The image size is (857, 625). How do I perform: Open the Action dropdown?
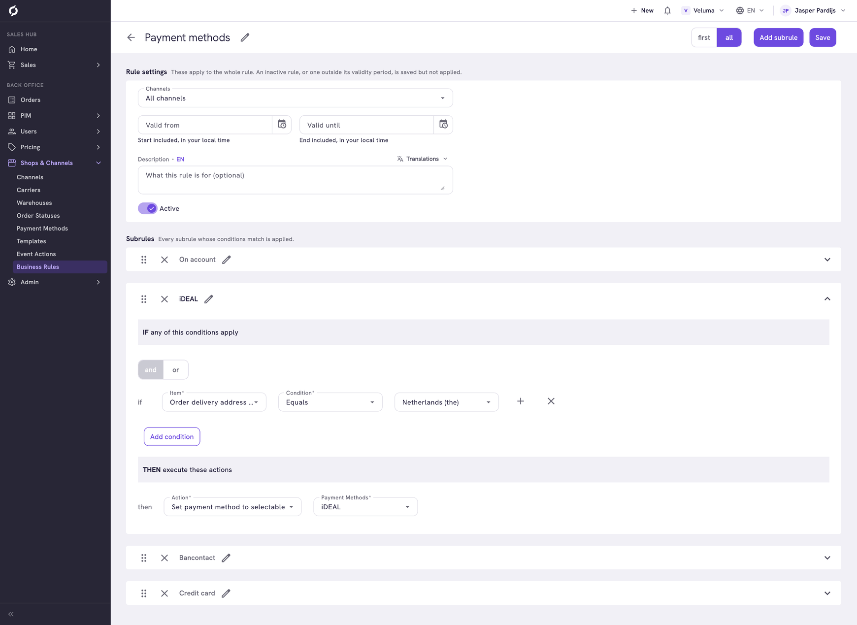point(232,507)
